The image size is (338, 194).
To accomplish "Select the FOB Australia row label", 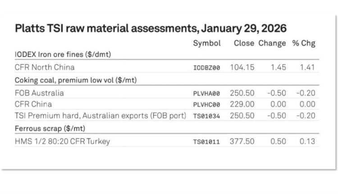I will coord(38,93).
